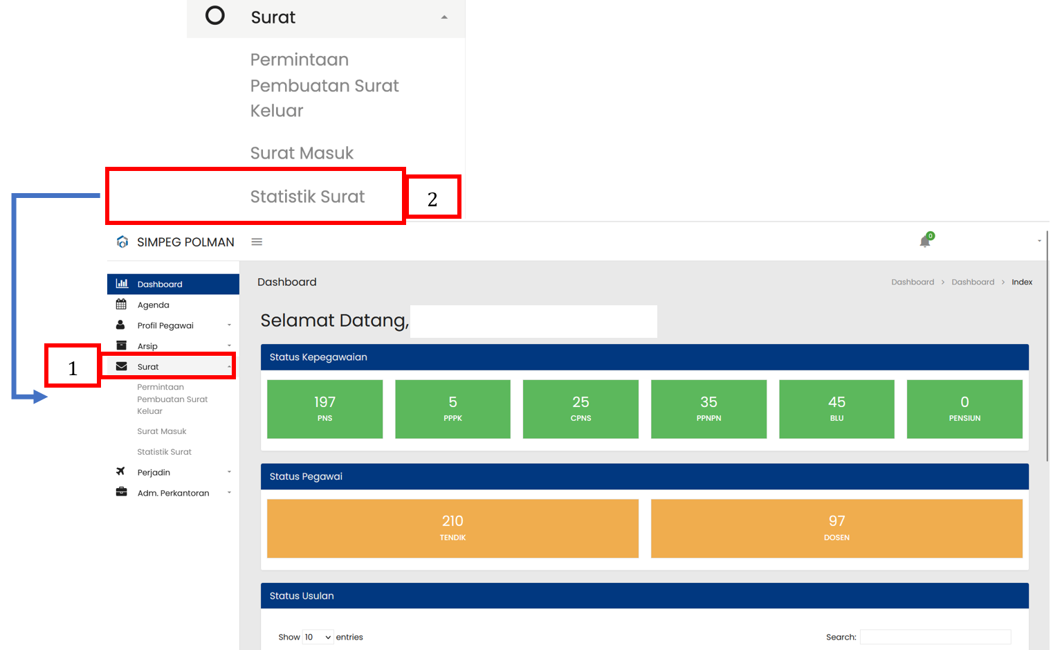Open the user account dropdown at top right
This screenshot has height=650, width=1053.
click(x=1038, y=241)
